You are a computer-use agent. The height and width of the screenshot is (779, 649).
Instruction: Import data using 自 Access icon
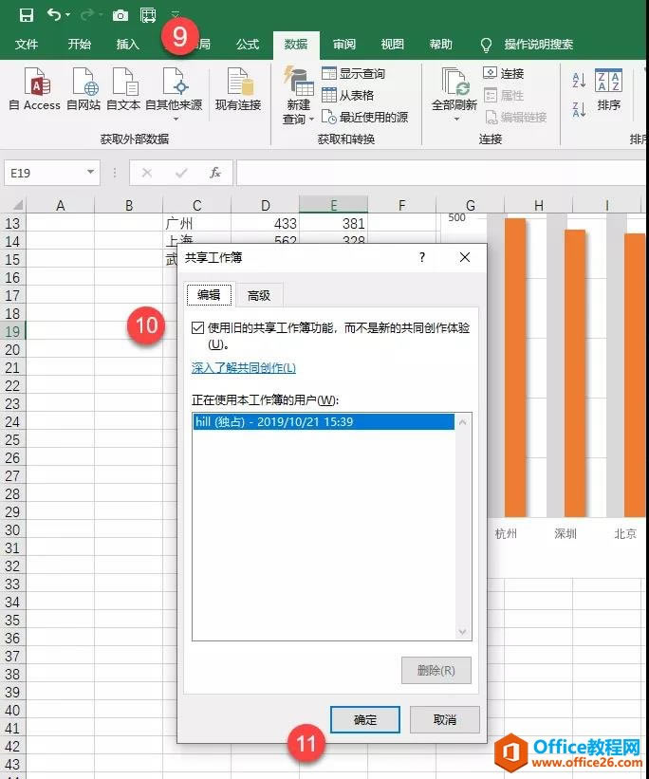37,82
